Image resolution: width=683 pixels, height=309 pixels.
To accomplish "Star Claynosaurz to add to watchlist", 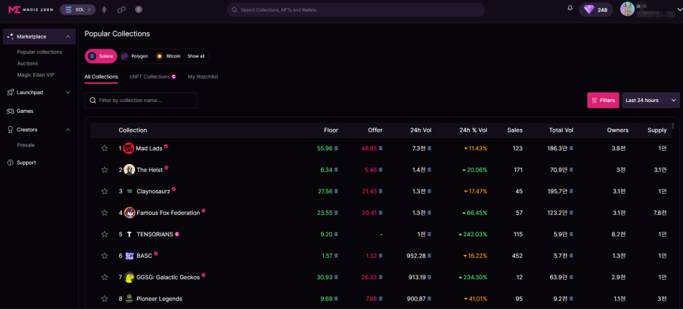I will coord(104,191).
